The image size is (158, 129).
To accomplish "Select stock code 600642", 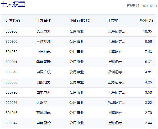I will (11, 123).
